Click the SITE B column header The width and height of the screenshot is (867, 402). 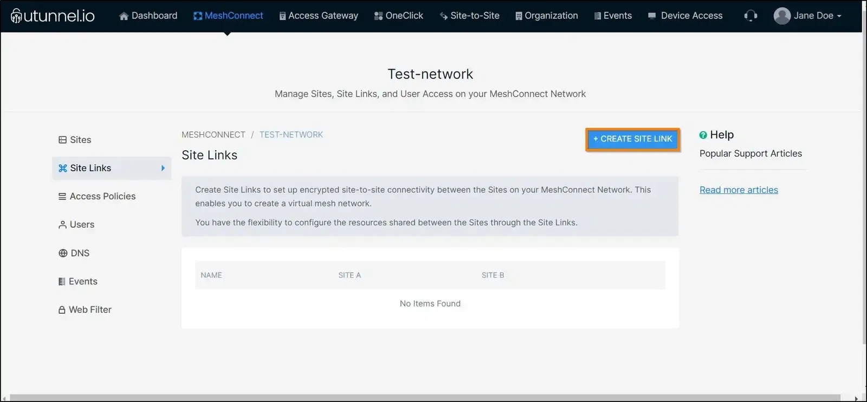pyautogui.click(x=493, y=275)
